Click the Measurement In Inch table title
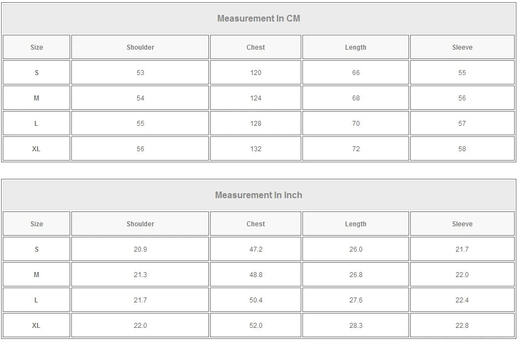This screenshot has width=518, height=340. (x=258, y=195)
